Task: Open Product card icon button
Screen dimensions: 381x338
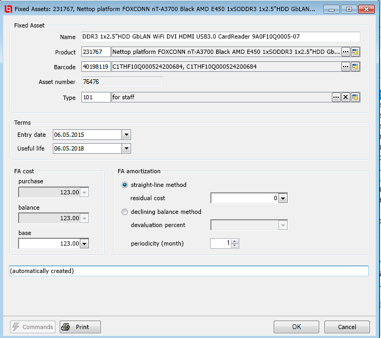Action: click(x=355, y=52)
